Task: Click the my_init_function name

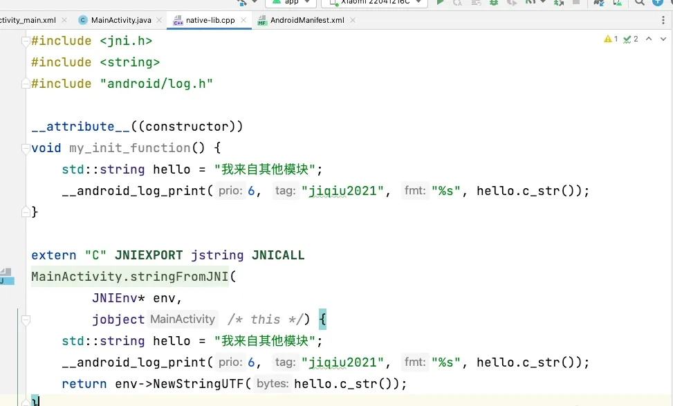Action: tap(129, 148)
